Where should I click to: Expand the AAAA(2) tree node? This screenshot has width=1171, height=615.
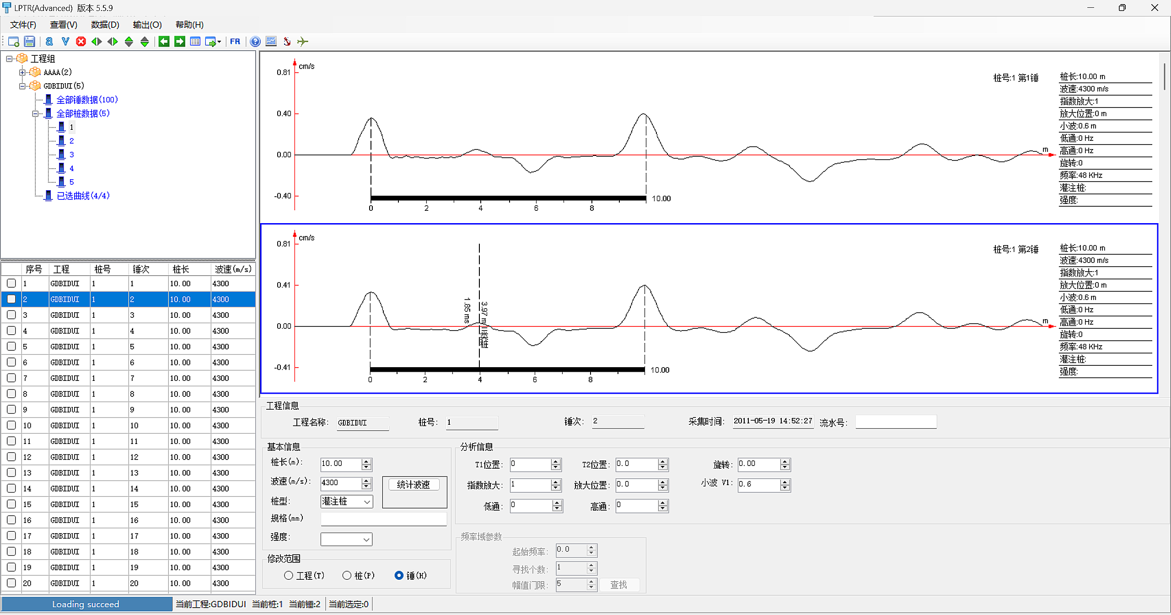[x=22, y=72]
